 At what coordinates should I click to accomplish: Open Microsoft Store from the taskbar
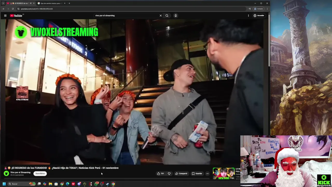pos(56,184)
